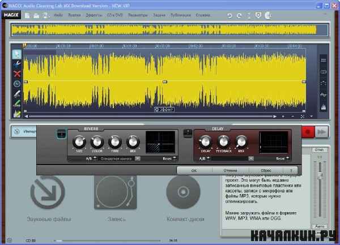Image resolution: width=340 pixels, height=245 pixels.
Task: Click the Reverb SIZE knob
Action: (79, 142)
